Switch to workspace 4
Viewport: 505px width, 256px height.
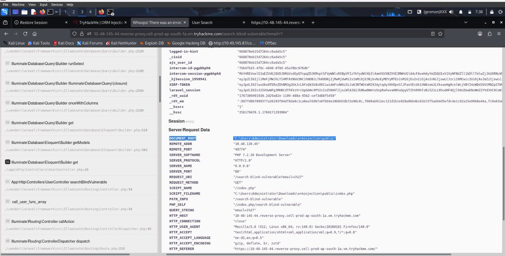90,12
